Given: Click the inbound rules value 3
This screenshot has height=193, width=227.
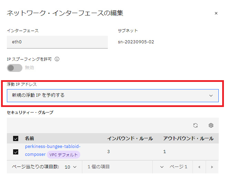Looking at the screenshot, I should click(x=109, y=152).
